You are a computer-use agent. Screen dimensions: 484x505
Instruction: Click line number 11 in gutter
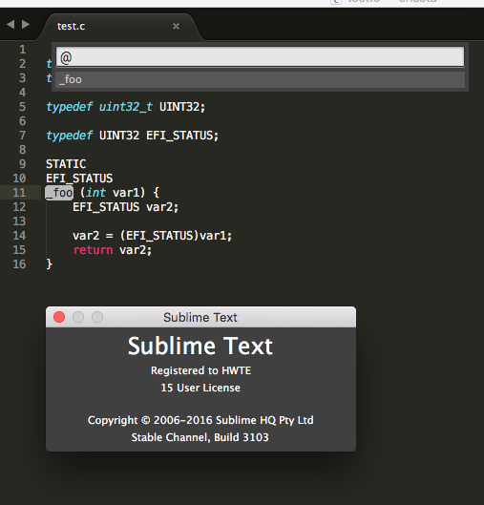[x=19, y=193]
